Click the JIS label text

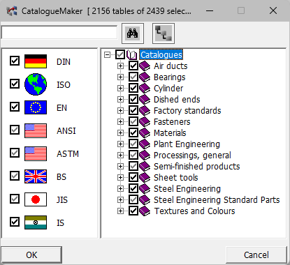(x=62, y=200)
